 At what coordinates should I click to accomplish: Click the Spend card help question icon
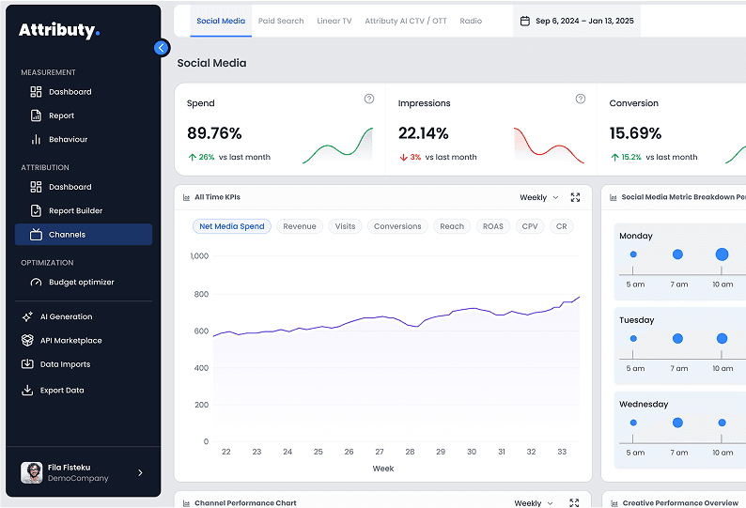point(369,99)
